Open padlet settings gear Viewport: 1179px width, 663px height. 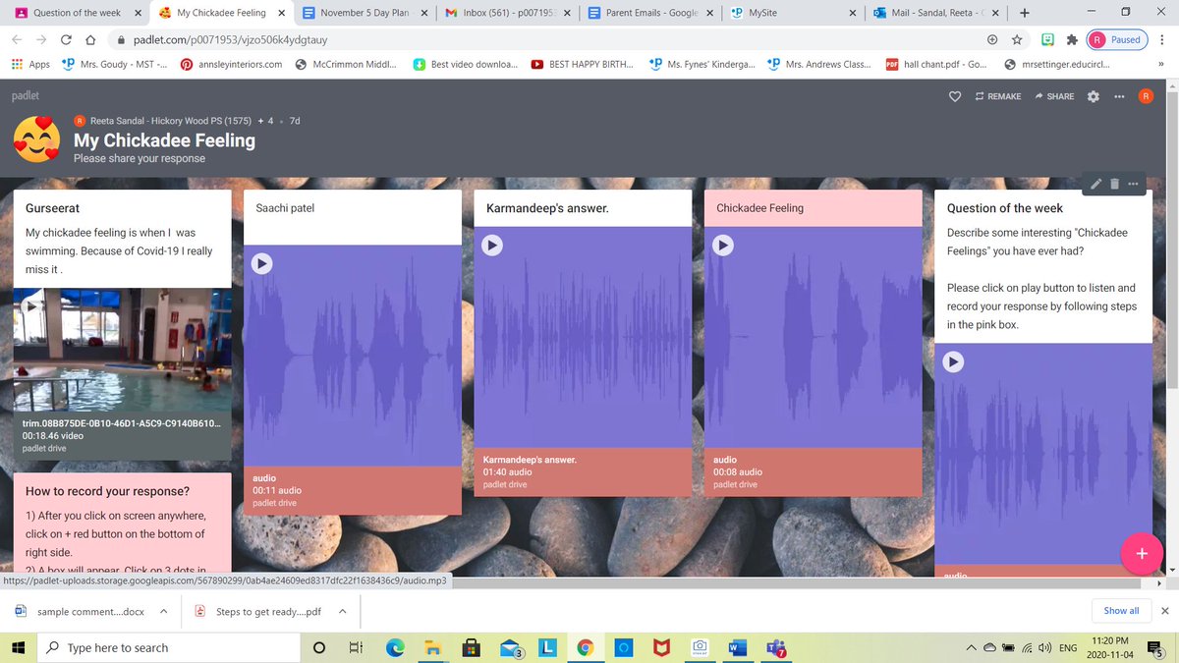[x=1093, y=96]
